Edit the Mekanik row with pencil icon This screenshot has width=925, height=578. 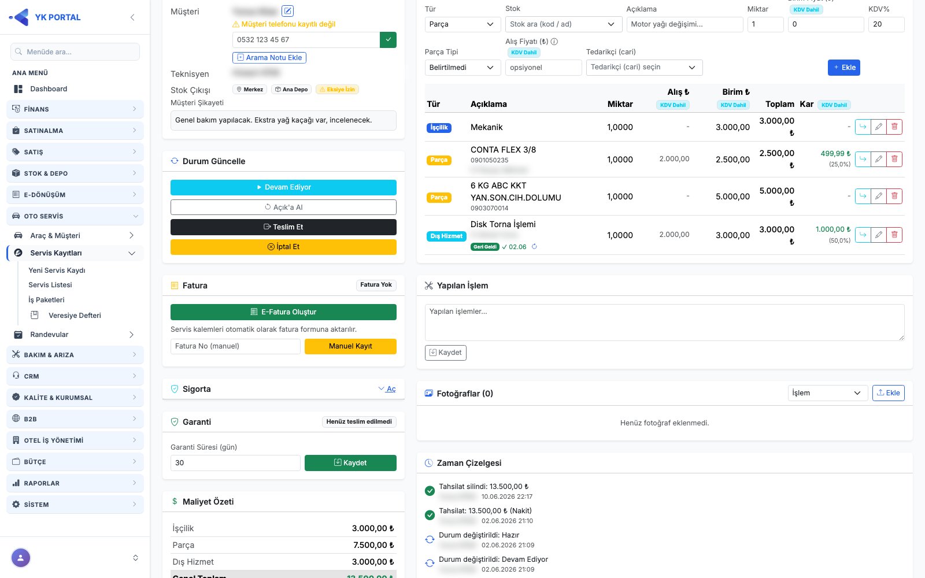tap(879, 127)
